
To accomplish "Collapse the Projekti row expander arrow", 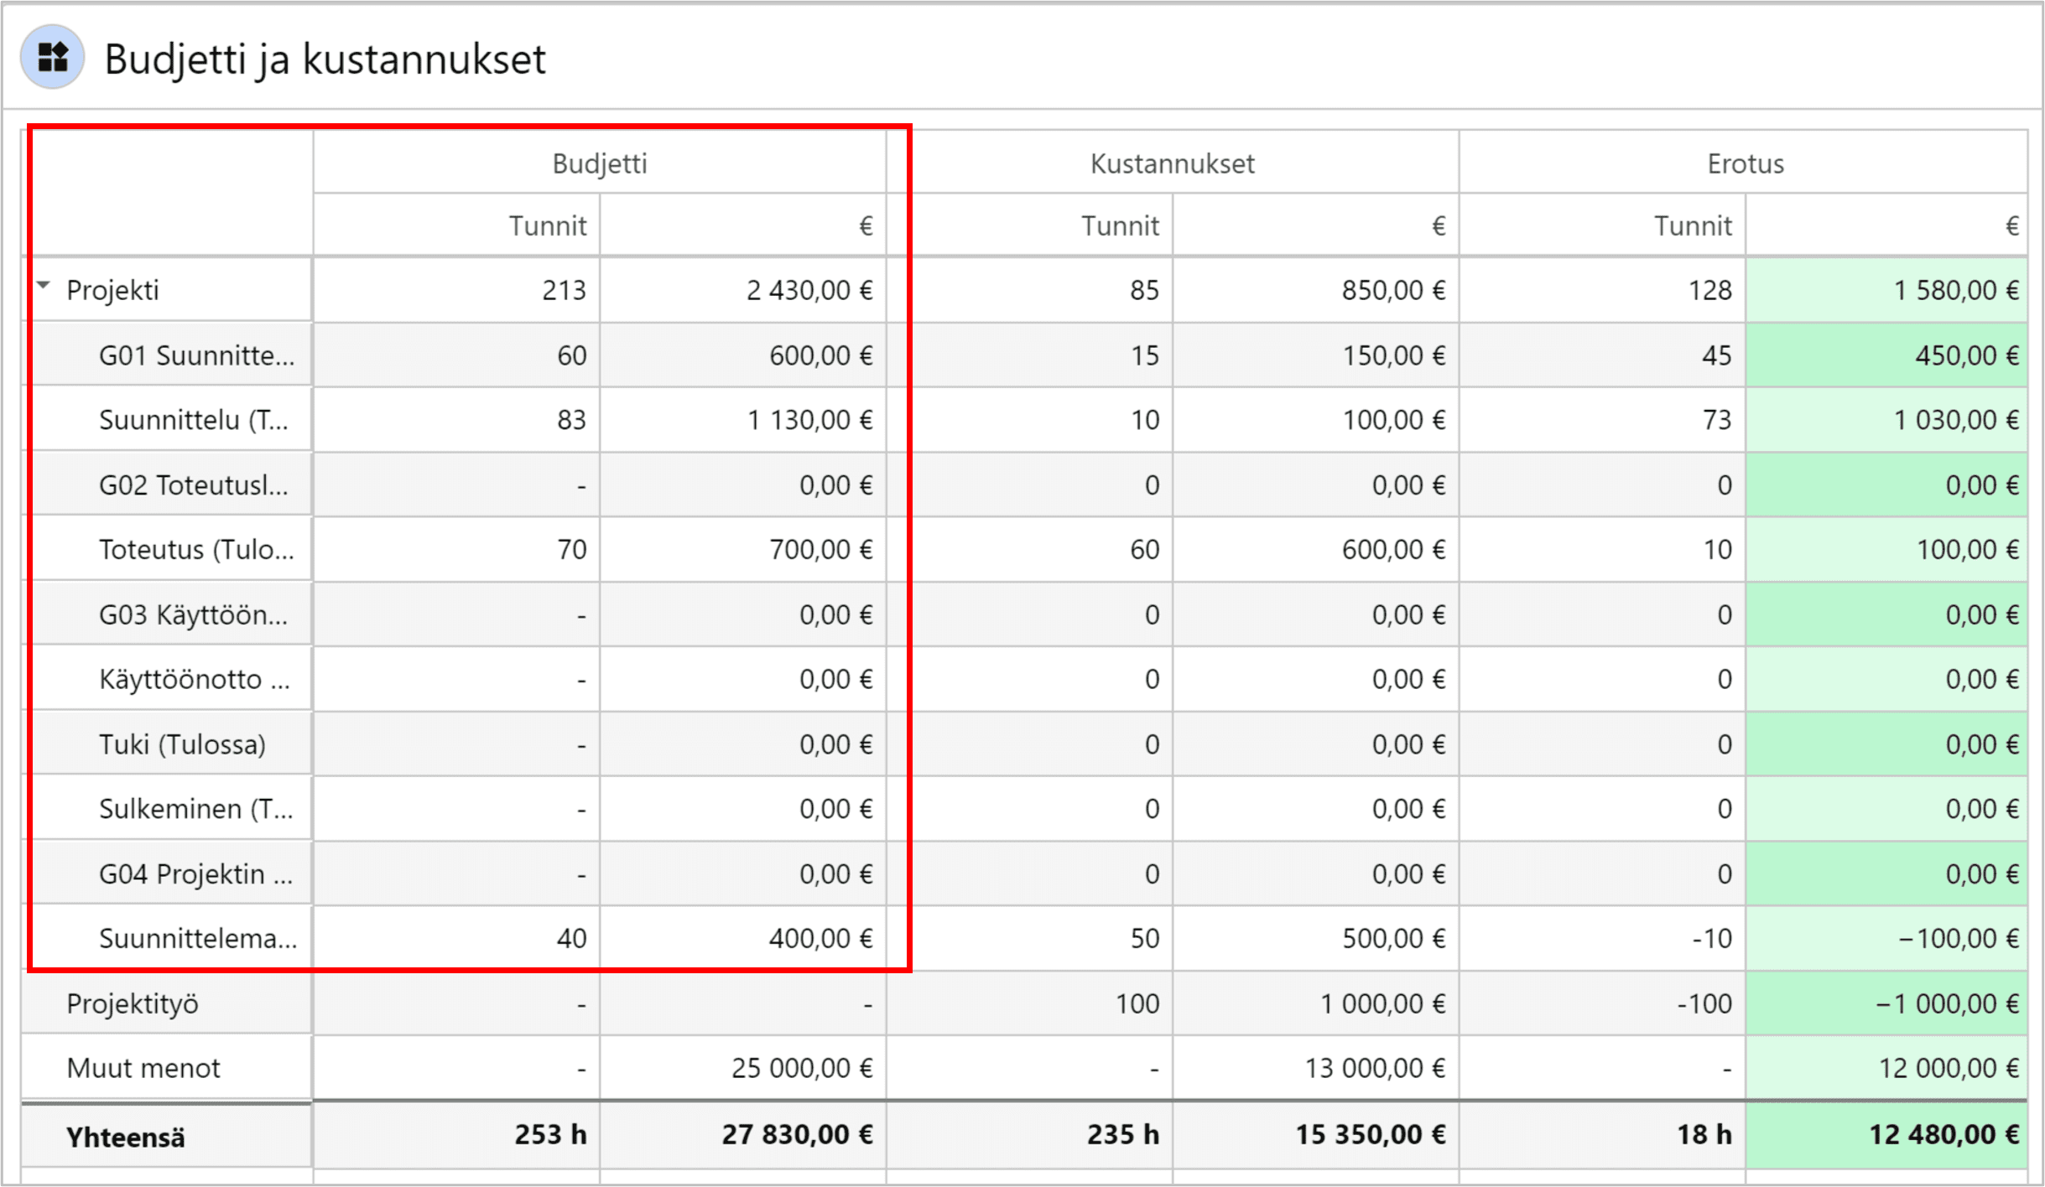I will [x=44, y=286].
